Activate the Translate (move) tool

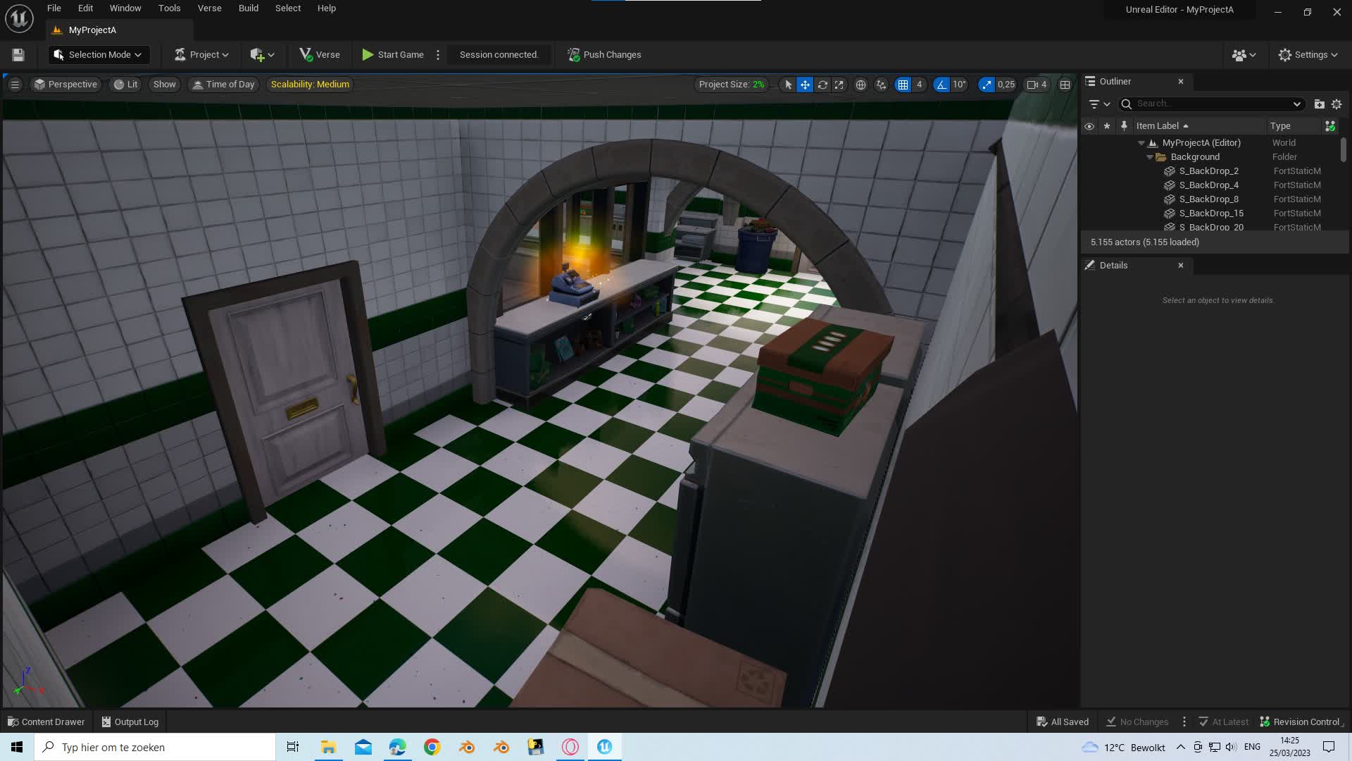click(805, 85)
